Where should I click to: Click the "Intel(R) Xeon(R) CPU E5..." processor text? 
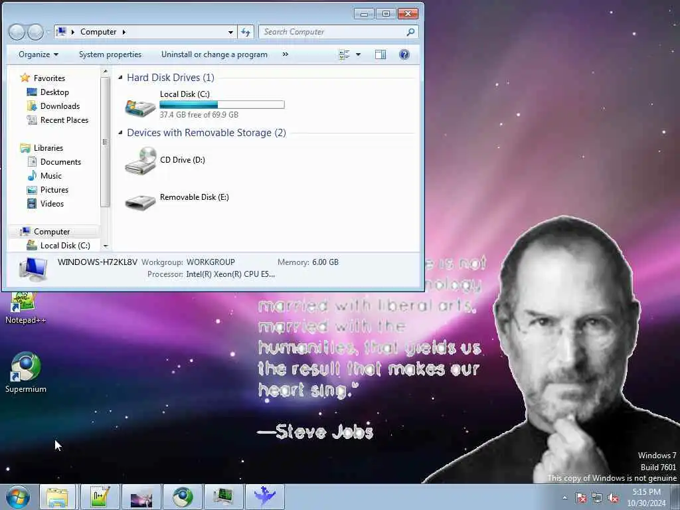(230, 274)
